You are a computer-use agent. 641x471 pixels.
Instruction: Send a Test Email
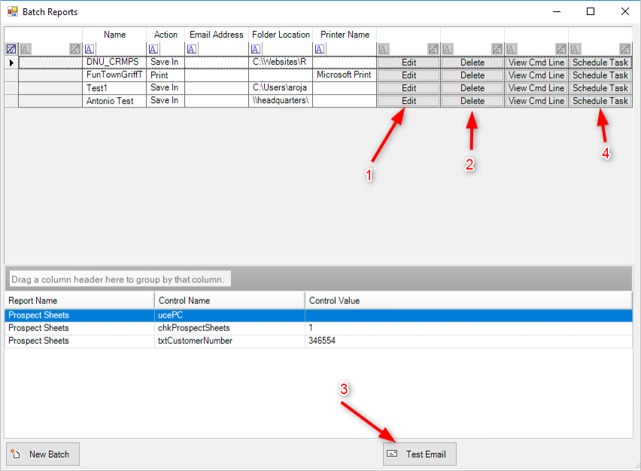[x=419, y=454]
